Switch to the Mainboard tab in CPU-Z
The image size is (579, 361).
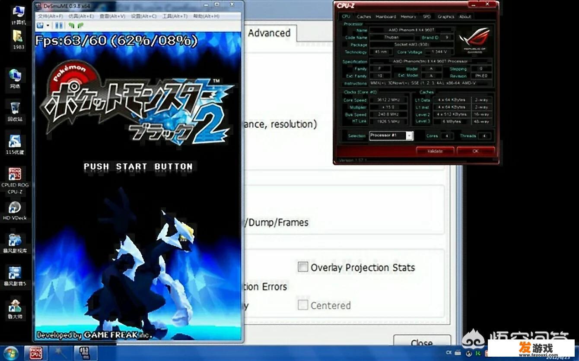tap(385, 16)
